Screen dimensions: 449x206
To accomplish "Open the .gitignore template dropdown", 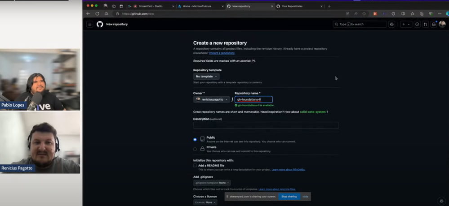I will click(212, 183).
